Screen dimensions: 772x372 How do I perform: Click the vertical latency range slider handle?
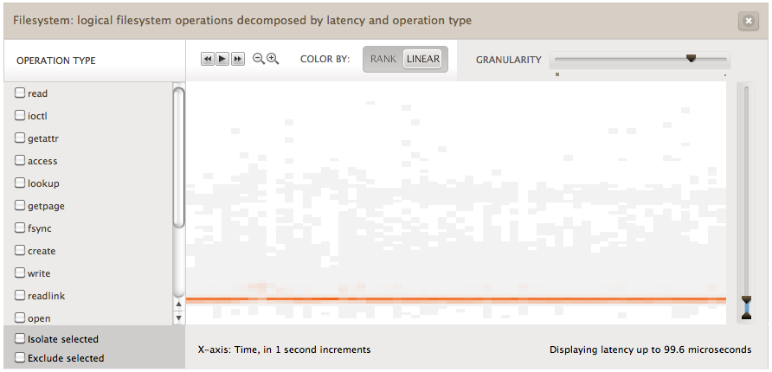click(x=747, y=307)
